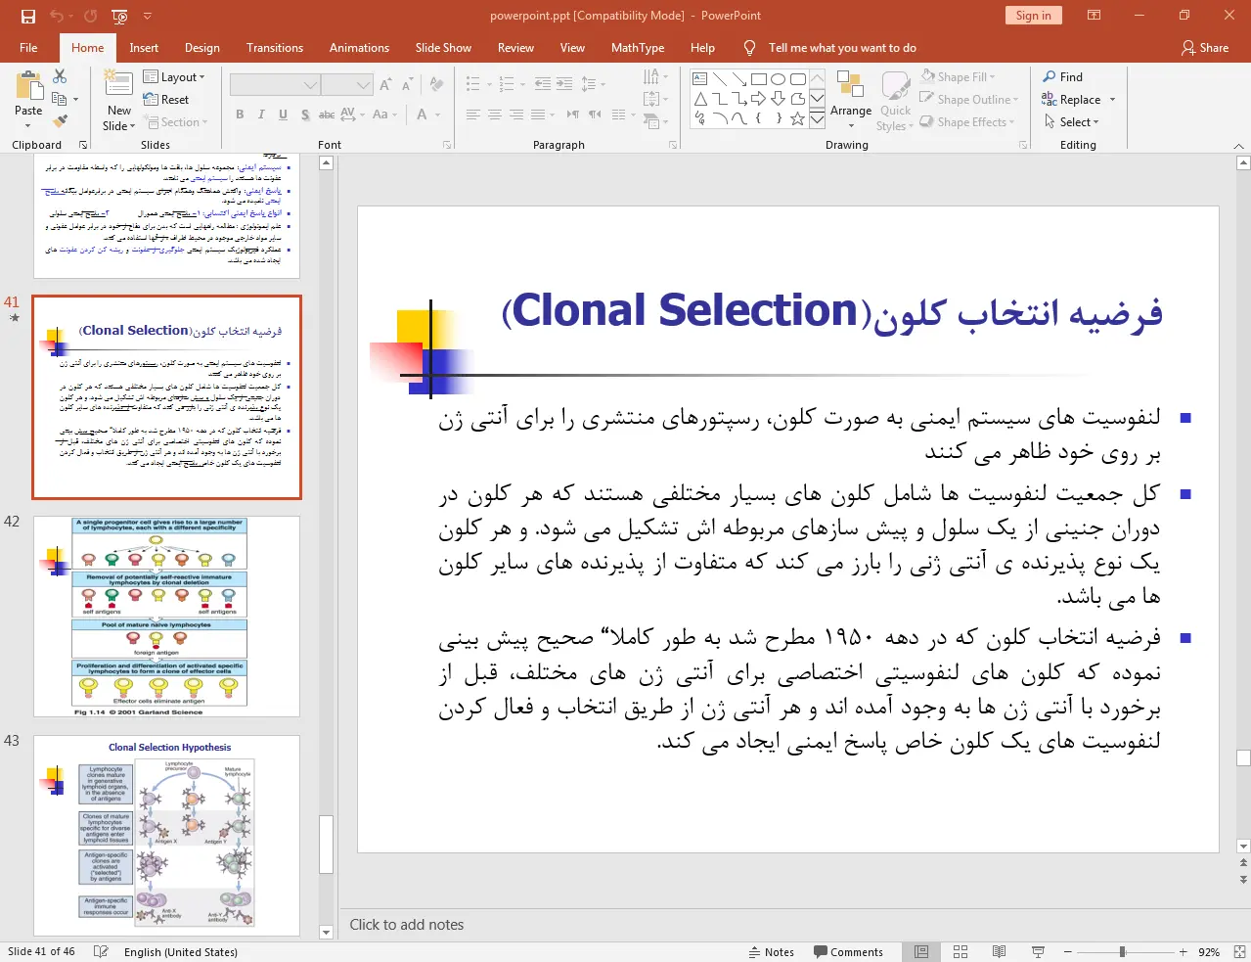Open the Font size combo box
This screenshot has height=962, width=1251.
347,85
